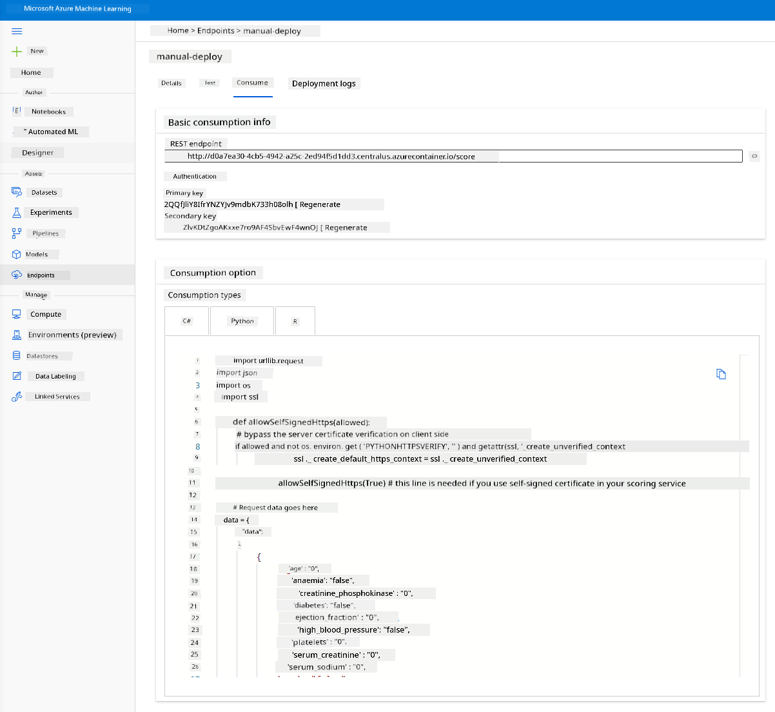Open Datastores from the sidebar
Image resolution: width=775 pixels, height=712 pixels.
coord(43,355)
